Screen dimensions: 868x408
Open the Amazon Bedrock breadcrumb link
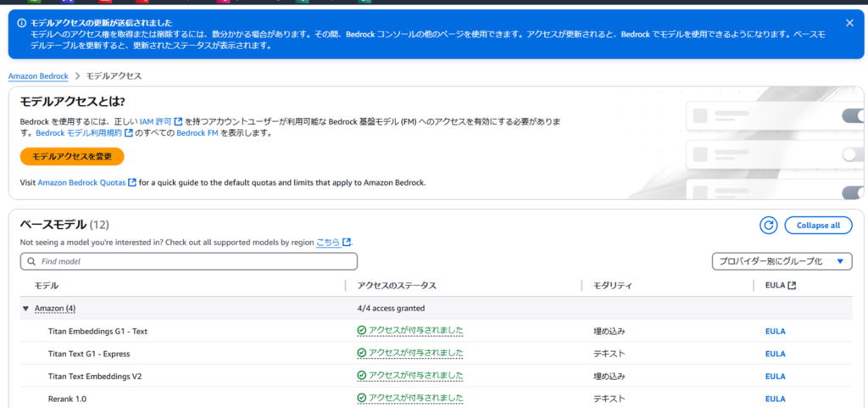click(x=38, y=75)
